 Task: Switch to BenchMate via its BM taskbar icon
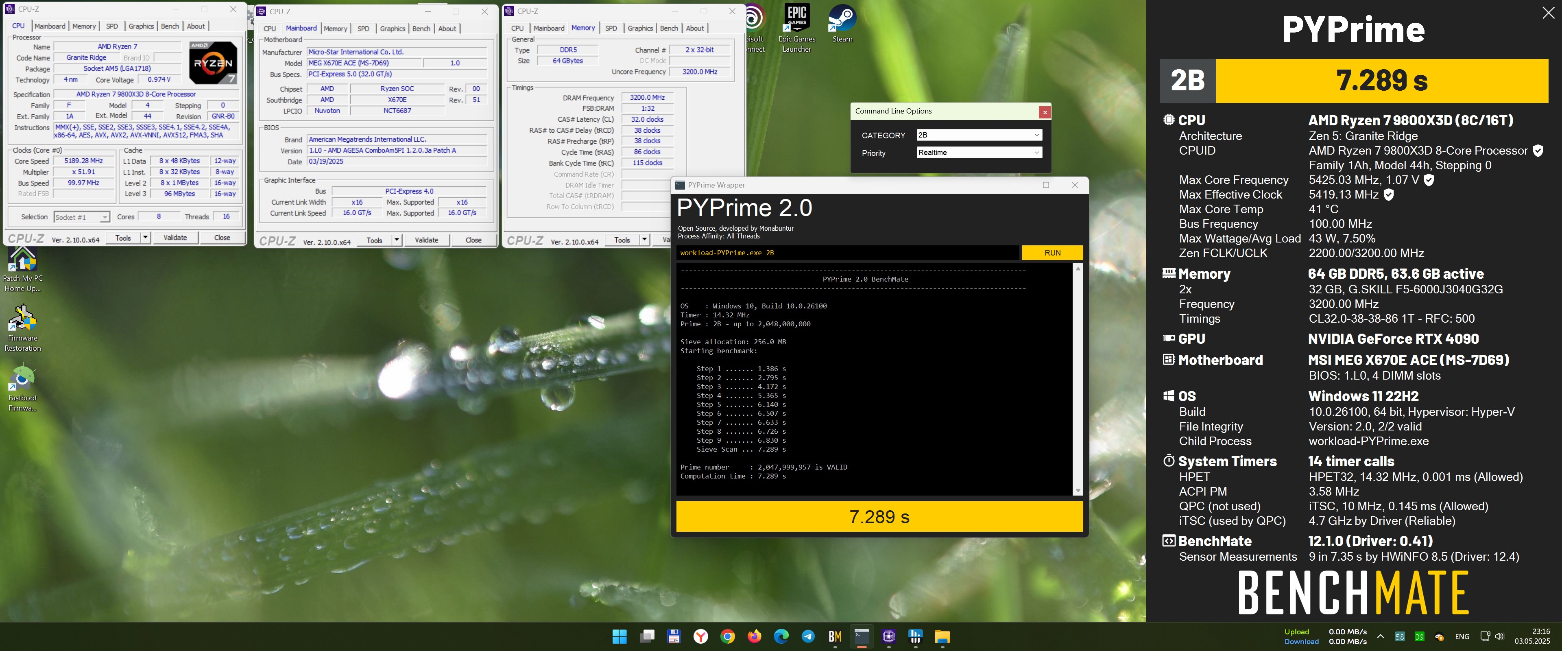[x=835, y=636]
